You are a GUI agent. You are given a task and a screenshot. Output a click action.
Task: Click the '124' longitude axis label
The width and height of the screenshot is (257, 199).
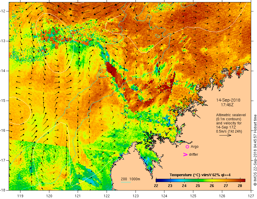pos(164,196)
